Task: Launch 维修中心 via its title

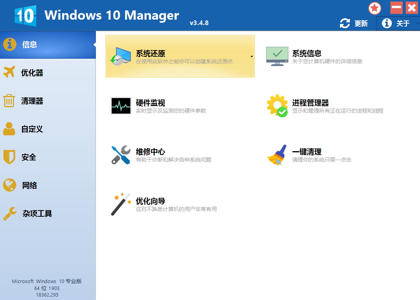Action: coord(151,152)
